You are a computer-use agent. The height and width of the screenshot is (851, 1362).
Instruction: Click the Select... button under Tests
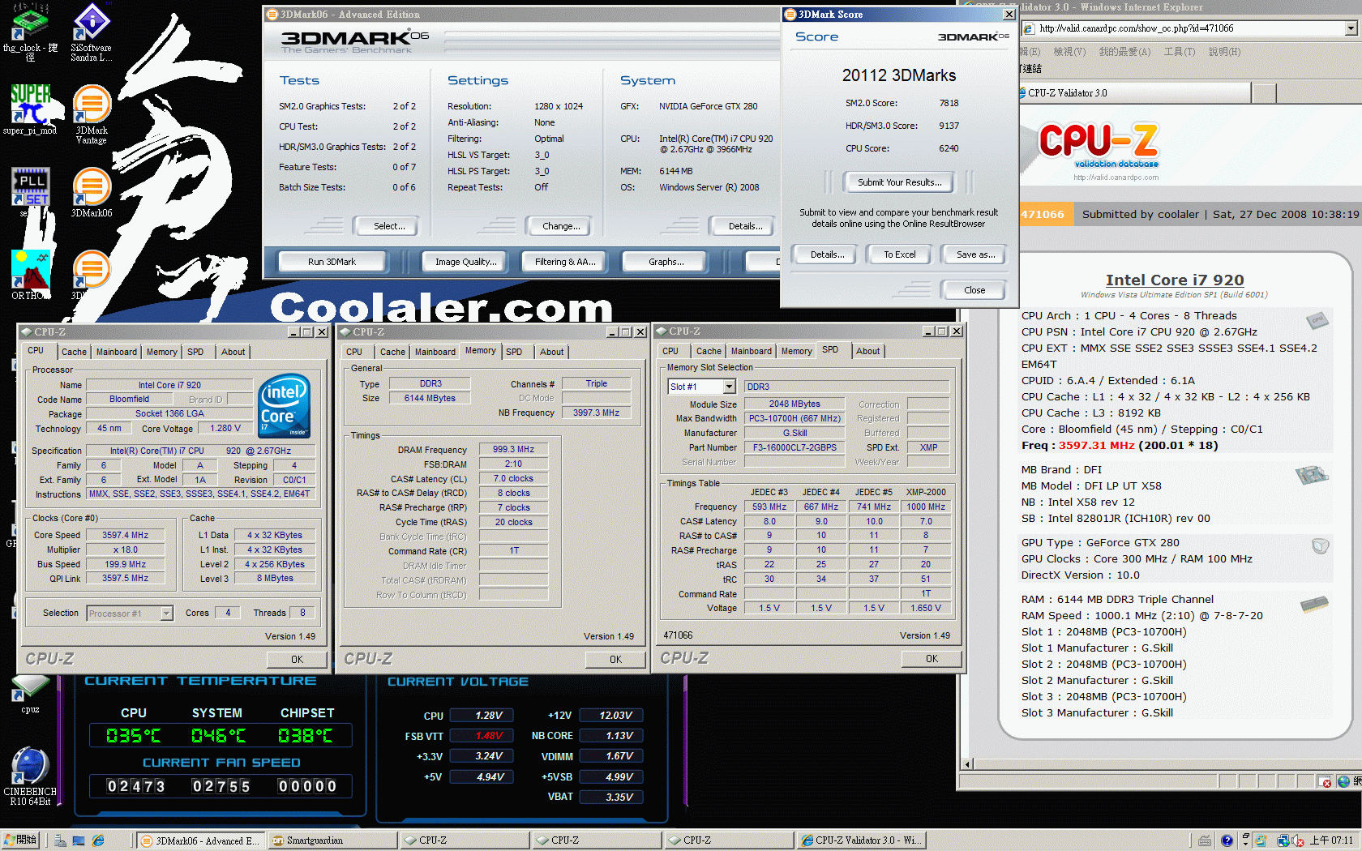click(x=389, y=226)
